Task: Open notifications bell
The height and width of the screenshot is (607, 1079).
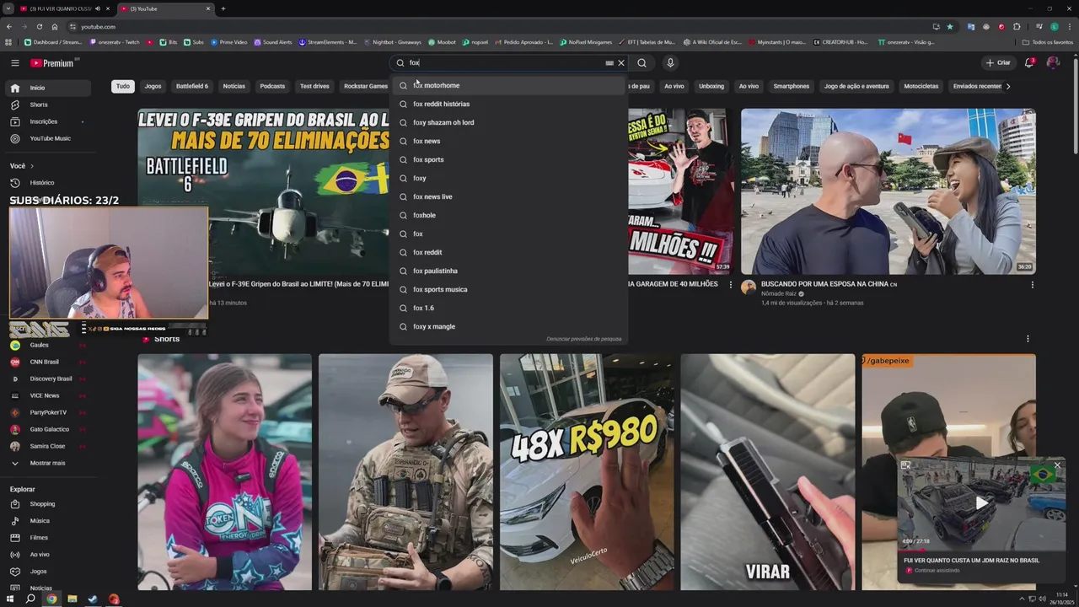Action: pyautogui.click(x=1028, y=62)
